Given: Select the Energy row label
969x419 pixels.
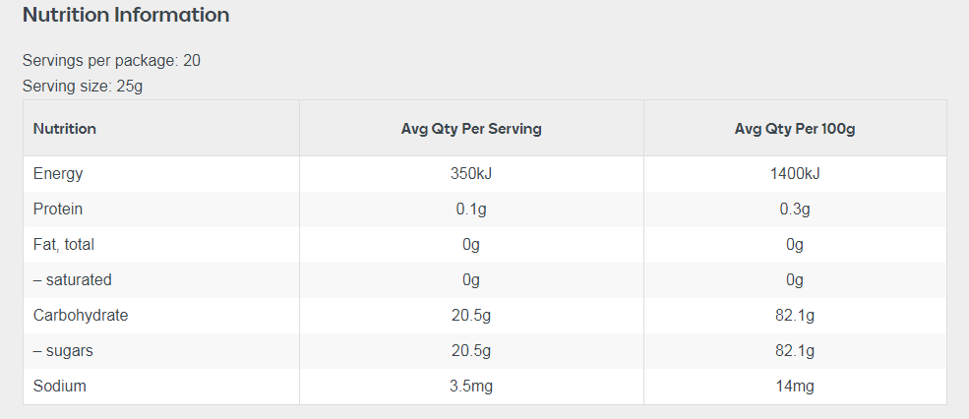Looking at the screenshot, I should point(58,174).
